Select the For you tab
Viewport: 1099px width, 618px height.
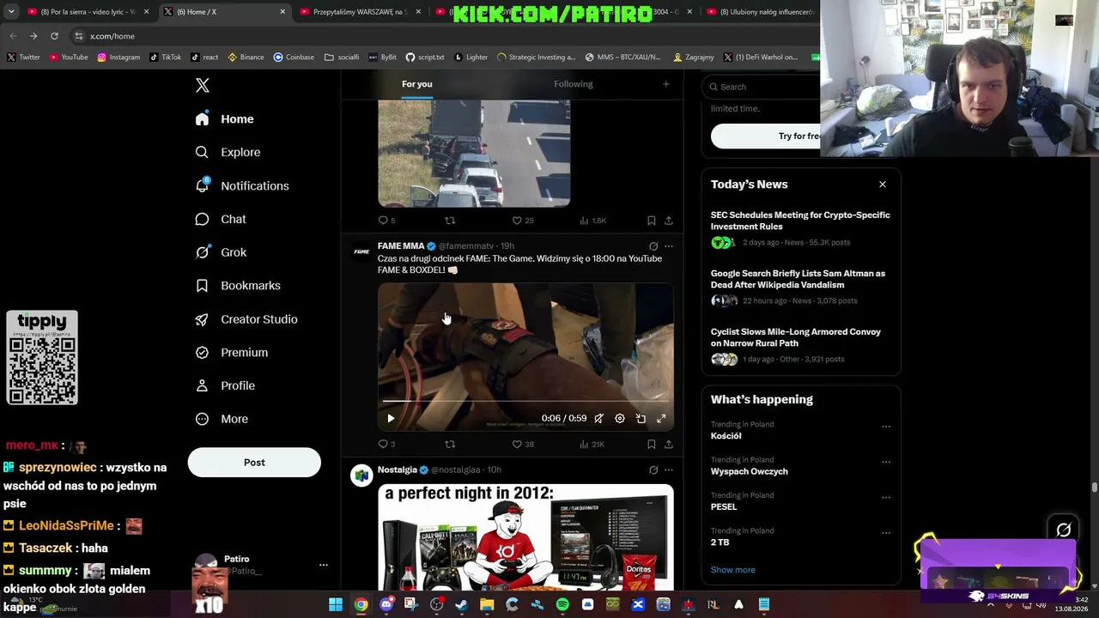point(417,84)
